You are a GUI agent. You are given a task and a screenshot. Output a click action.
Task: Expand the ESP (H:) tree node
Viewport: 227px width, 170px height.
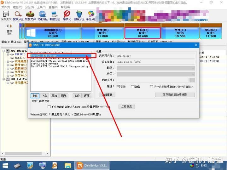tap(8, 54)
